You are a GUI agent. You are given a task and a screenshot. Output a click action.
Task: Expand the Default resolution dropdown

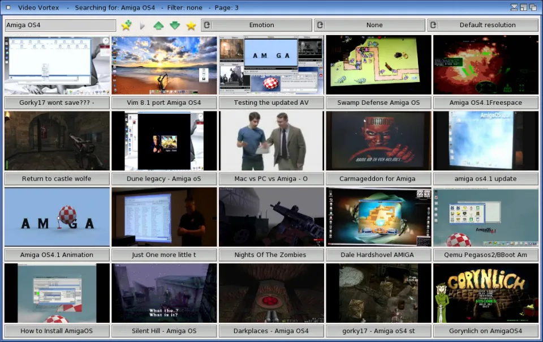coord(482,25)
